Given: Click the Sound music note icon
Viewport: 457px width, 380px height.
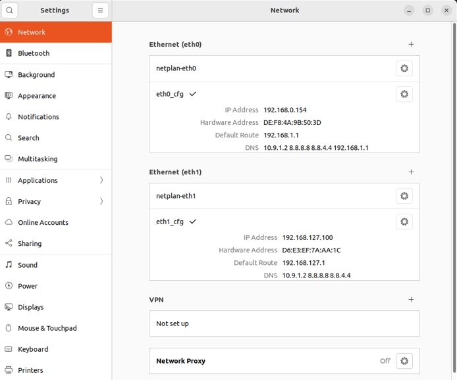Looking at the screenshot, I should point(9,264).
